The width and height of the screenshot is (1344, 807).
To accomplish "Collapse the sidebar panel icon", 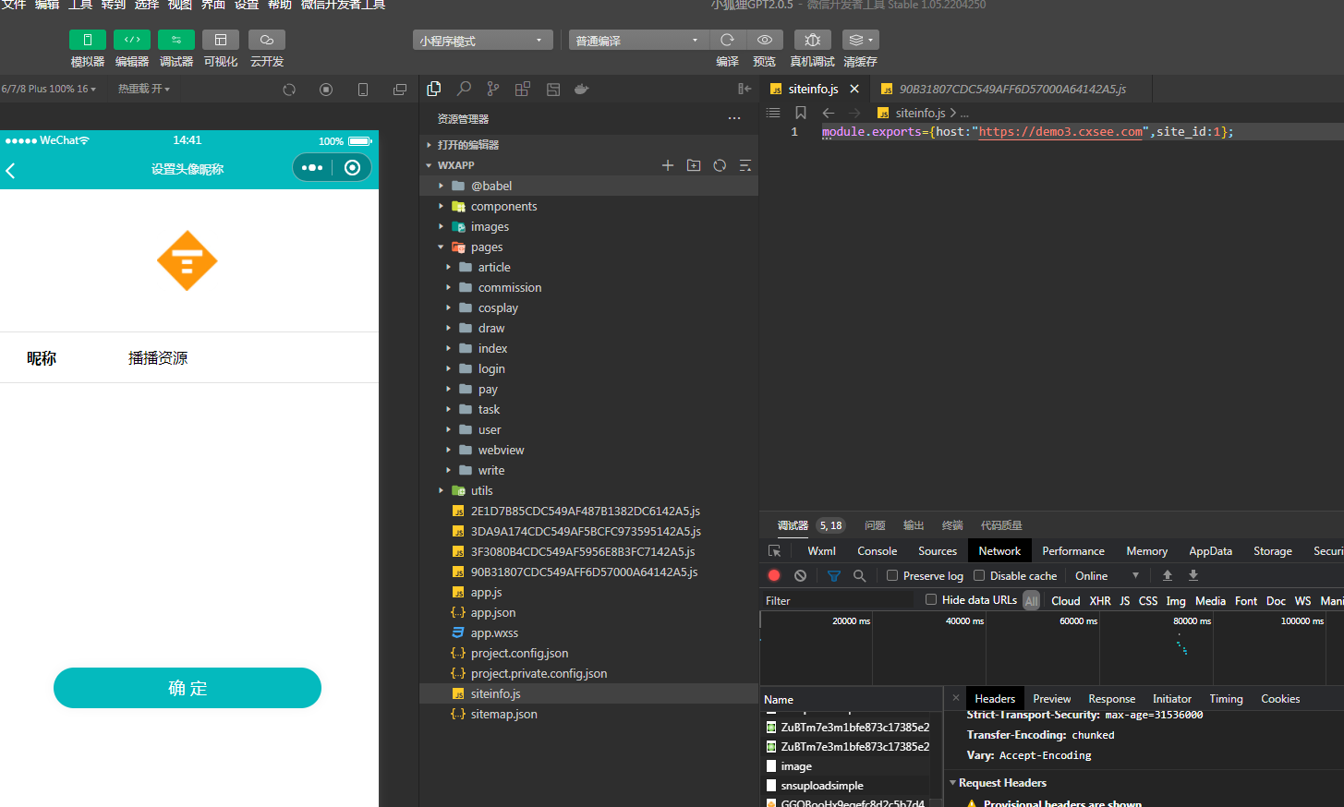I will pyautogui.click(x=745, y=89).
